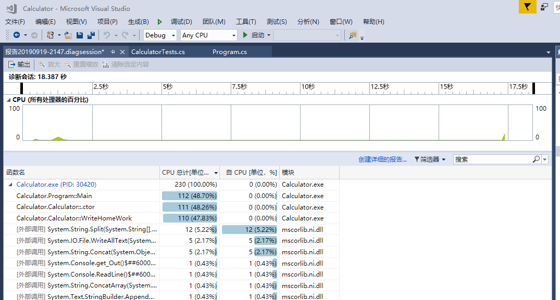Open the new project dropdown arrow
560x300 pixels.
point(59,35)
